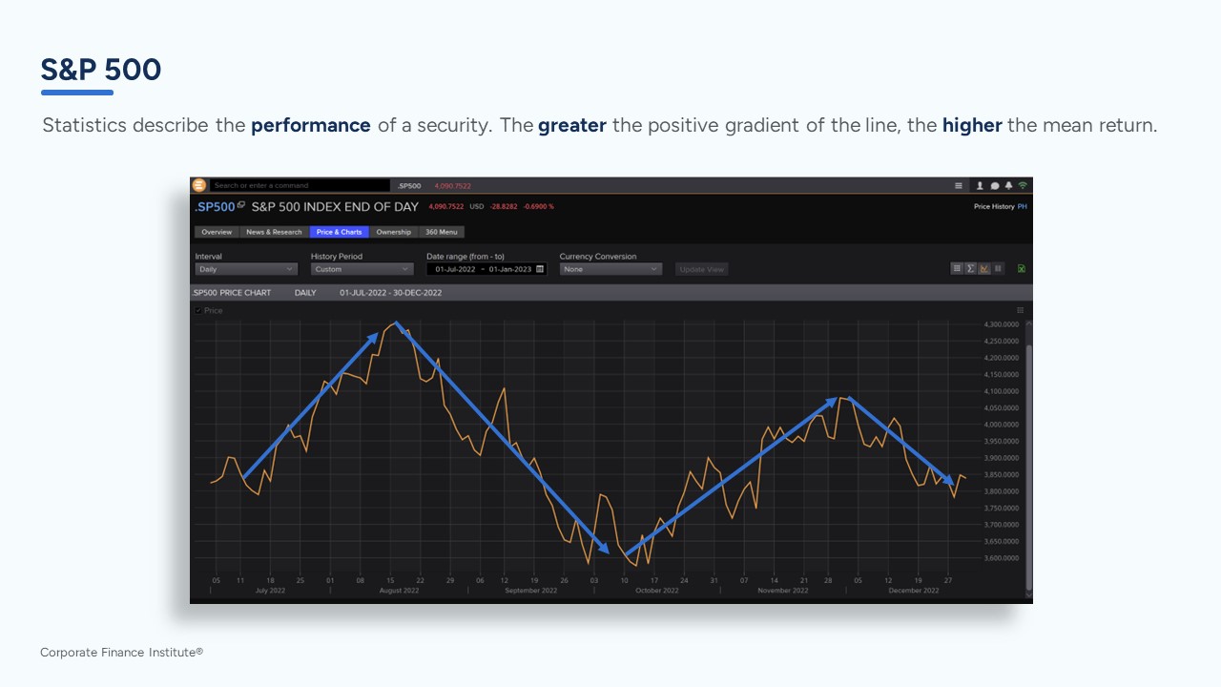1221x687 pixels.
Task: Open the notifications bell icon
Action: pyautogui.click(x=1008, y=186)
